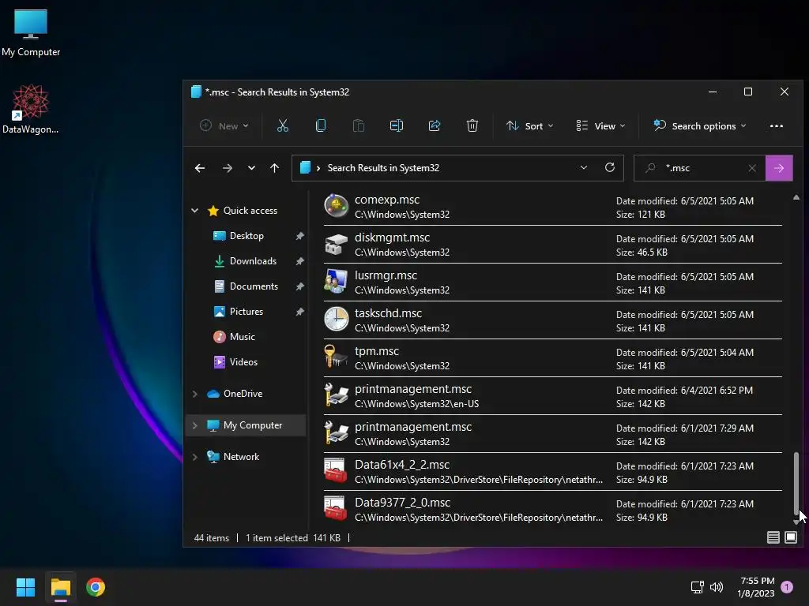The width and height of the screenshot is (809, 606).
Task: Open the Windows Start menu
Action: pos(25,587)
